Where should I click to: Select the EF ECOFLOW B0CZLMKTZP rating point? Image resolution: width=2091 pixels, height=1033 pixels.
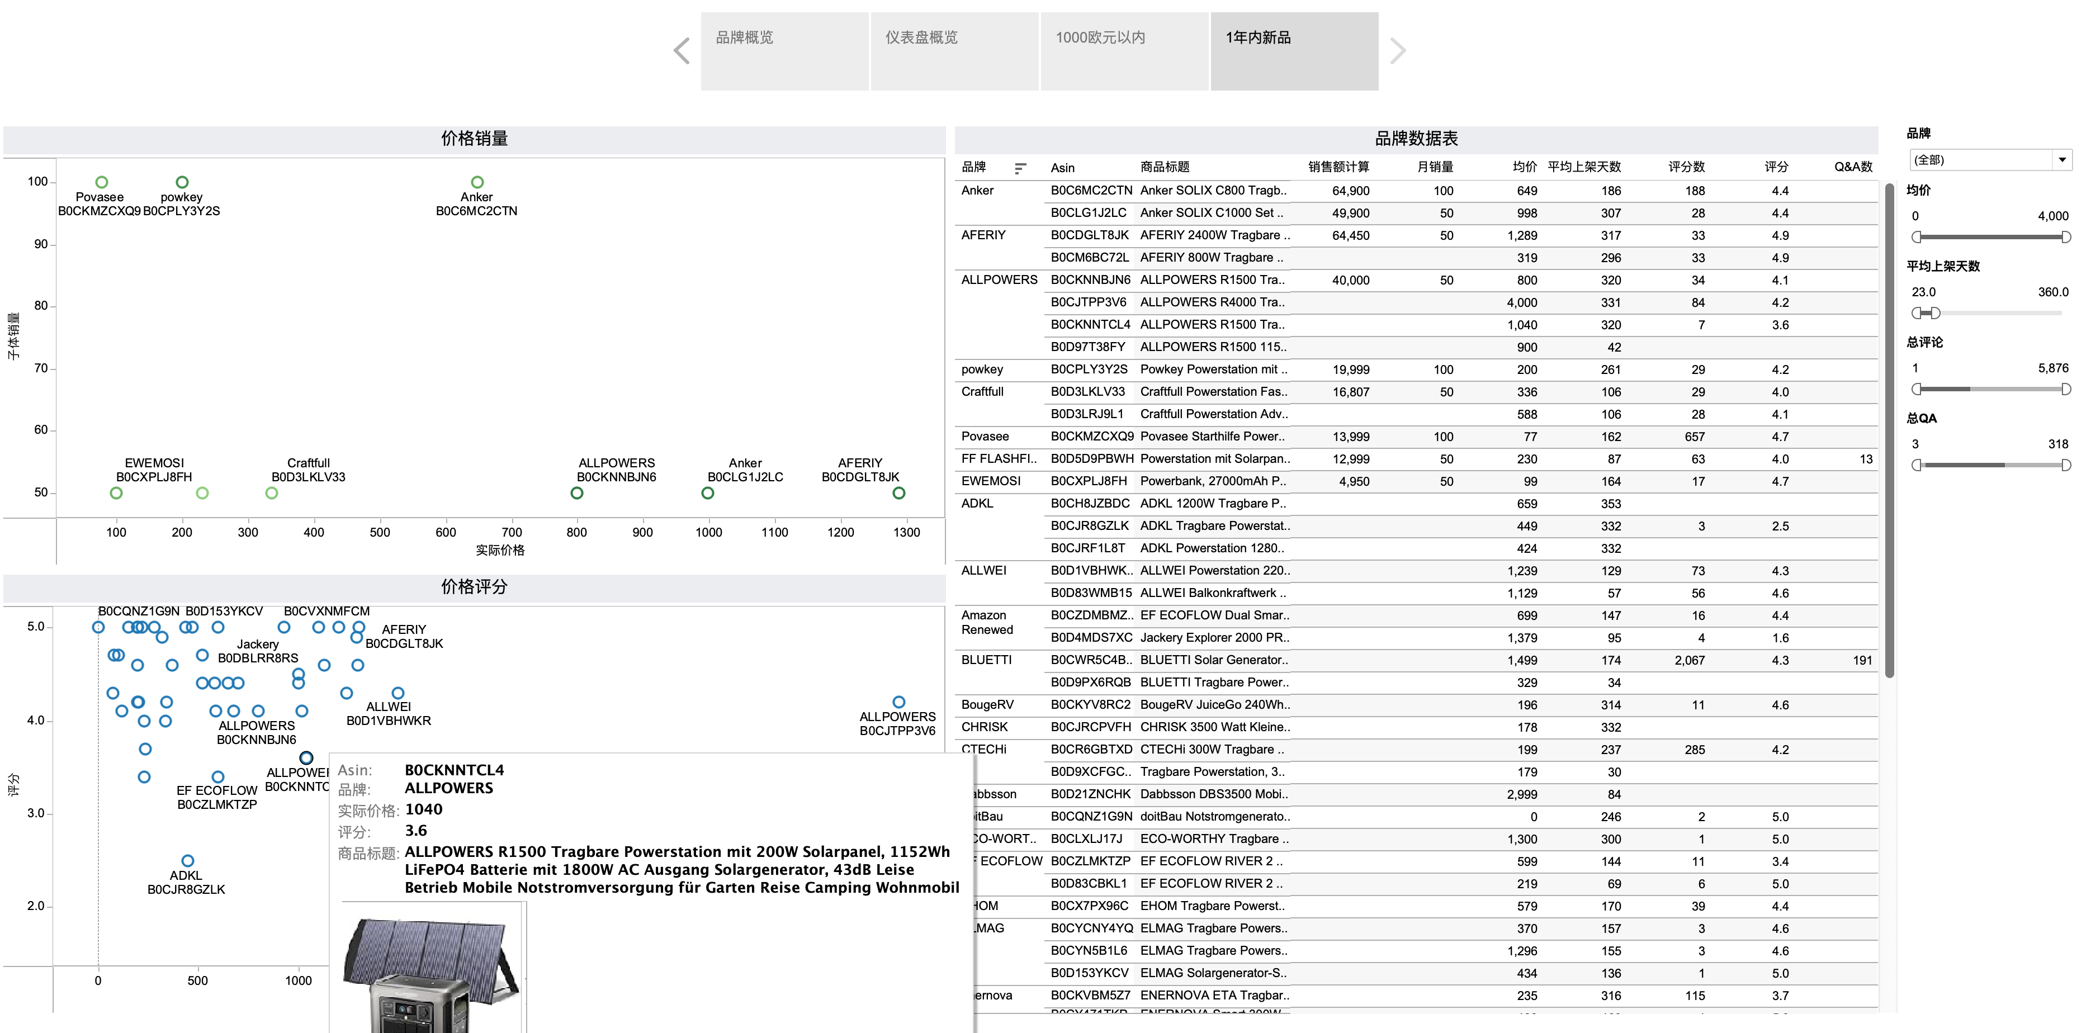click(217, 778)
